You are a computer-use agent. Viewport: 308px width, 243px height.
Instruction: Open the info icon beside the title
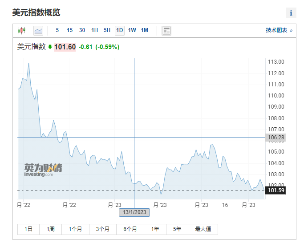[x=291, y=13]
